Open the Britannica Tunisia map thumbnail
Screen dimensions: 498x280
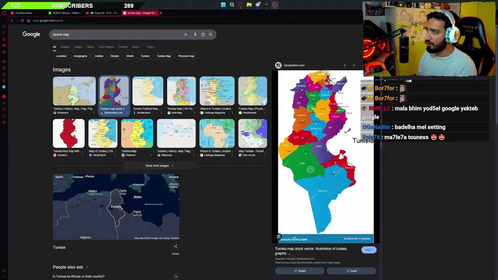click(74, 91)
